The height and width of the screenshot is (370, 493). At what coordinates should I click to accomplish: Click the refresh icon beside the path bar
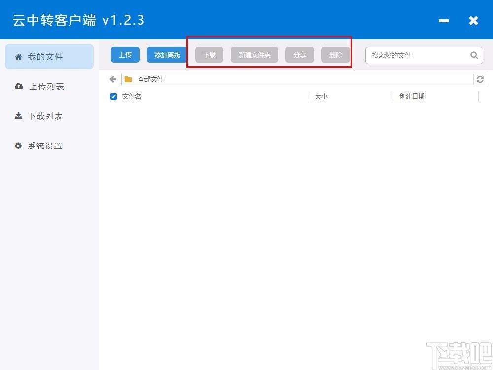480,79
